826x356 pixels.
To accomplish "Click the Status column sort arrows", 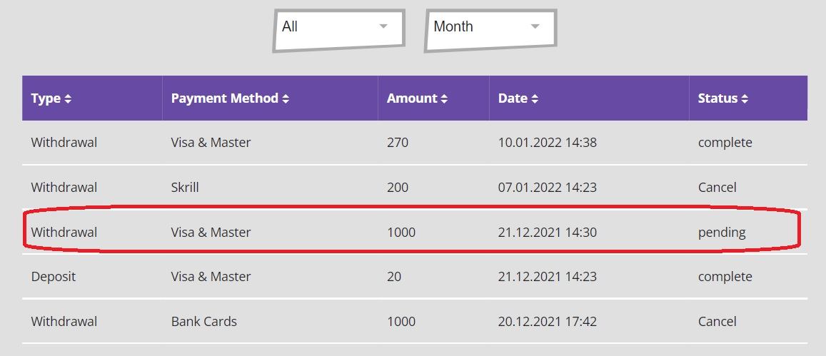I will tap(745, 99).
